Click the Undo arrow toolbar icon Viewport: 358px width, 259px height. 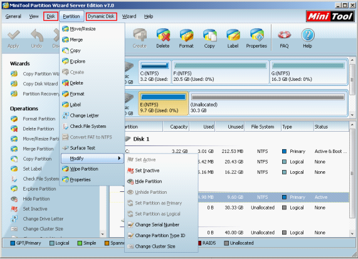(x=36, y=35)
